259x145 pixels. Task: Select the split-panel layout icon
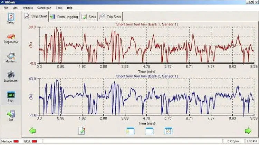(x=131, y=131)
